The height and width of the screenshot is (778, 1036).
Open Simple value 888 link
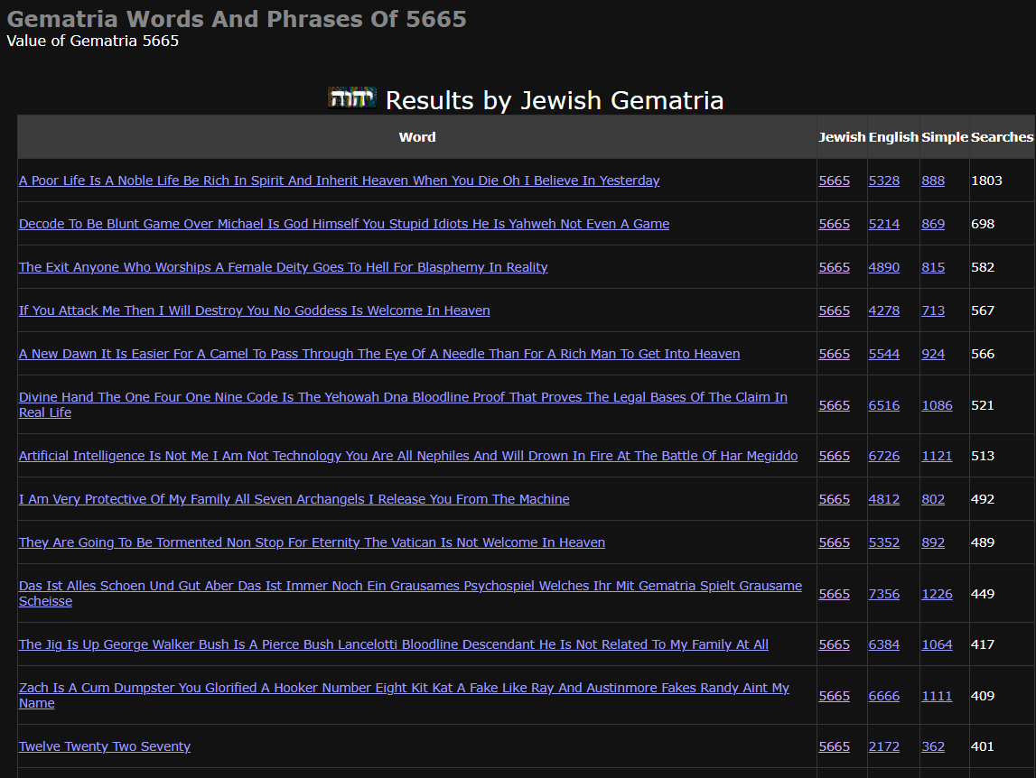pos(933,181)
